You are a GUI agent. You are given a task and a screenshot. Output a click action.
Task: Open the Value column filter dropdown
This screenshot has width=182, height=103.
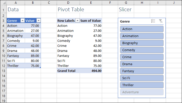coord(38,21)
